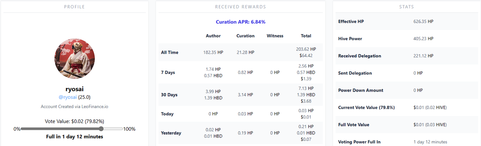Select the 30 Days rewards row
The image size is (481, 146).
coord(240,95)
